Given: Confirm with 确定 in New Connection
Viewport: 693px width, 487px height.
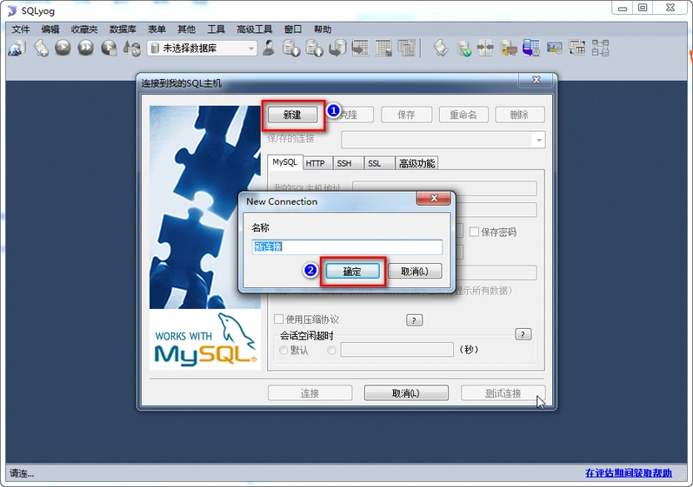Looking at the screenshot, I should click(352, 272).
